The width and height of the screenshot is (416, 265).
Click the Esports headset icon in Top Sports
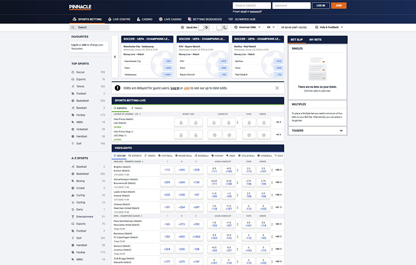pyautogui.click(x=73, y=79)
